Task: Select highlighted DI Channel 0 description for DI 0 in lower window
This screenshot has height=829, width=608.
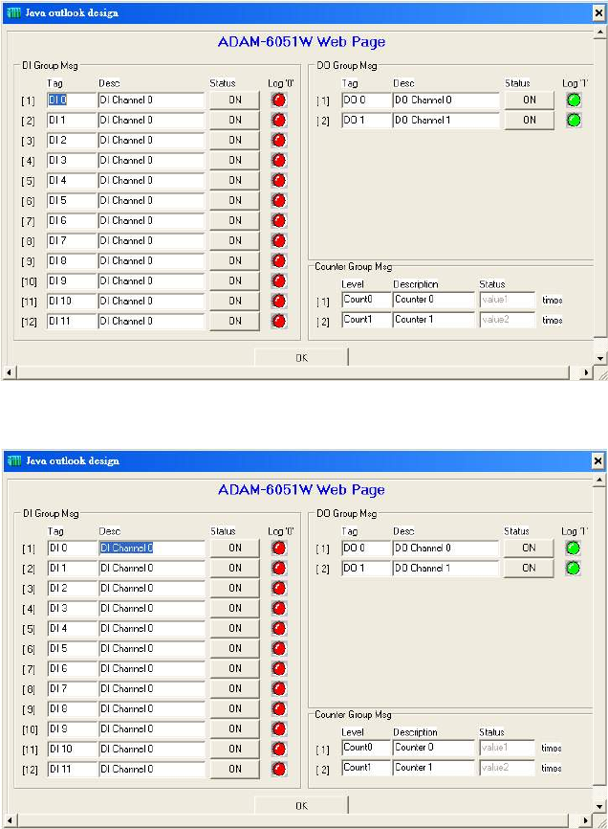Action: (x=152, y=548)
